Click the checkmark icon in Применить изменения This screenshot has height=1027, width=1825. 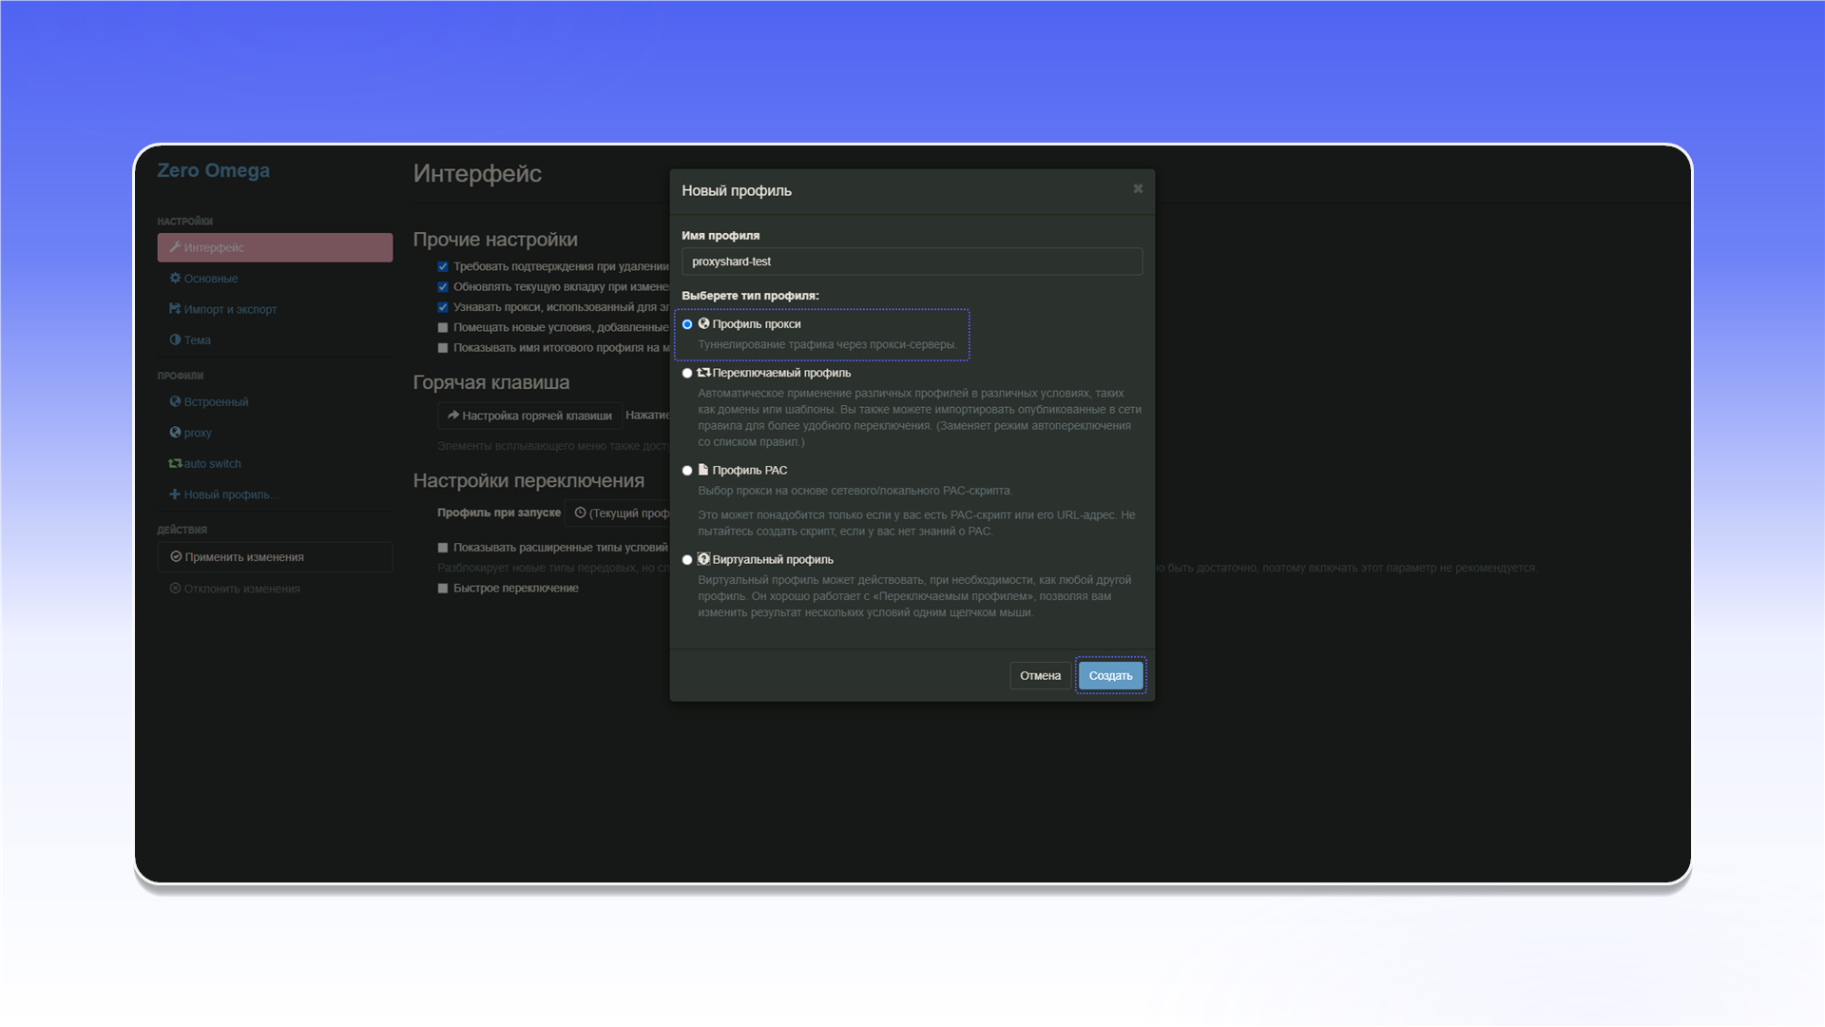click(176, 557)
